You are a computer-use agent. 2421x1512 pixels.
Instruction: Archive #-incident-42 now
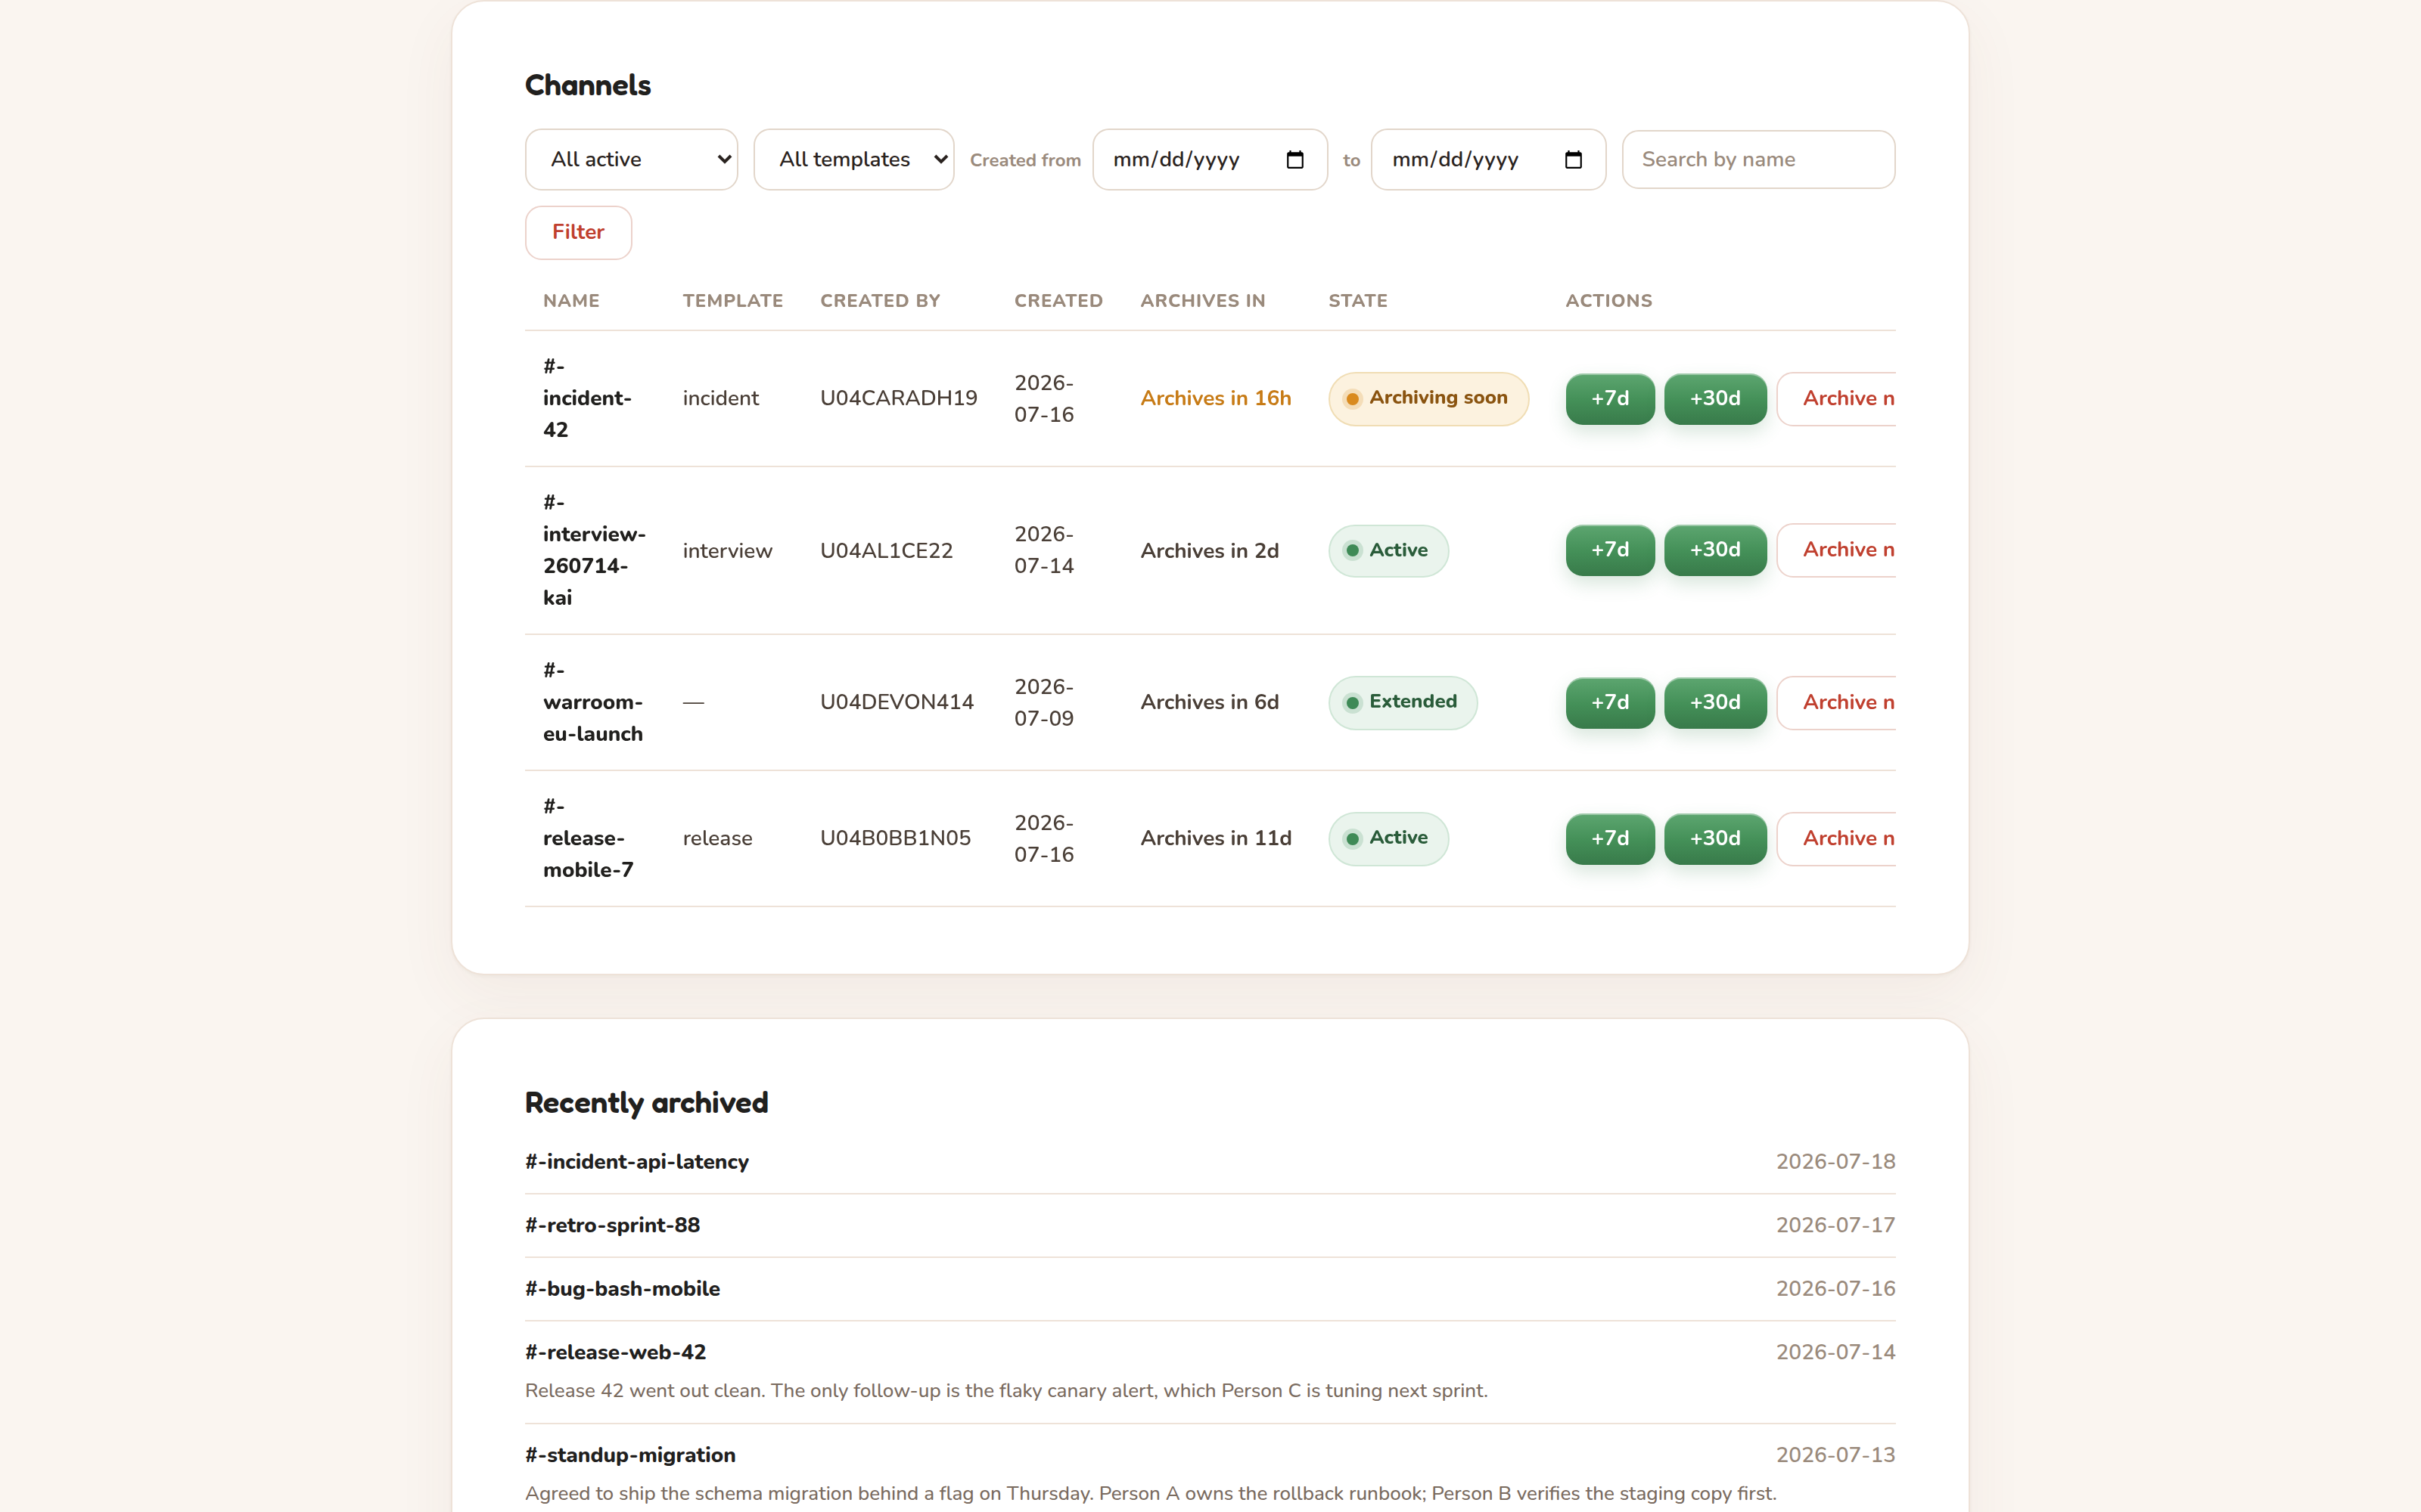click(x=1837, y=398)
